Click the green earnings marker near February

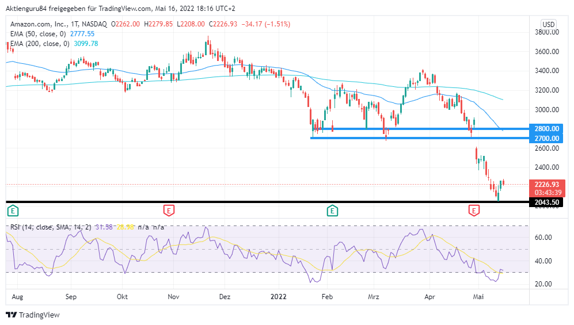(332, 211)
